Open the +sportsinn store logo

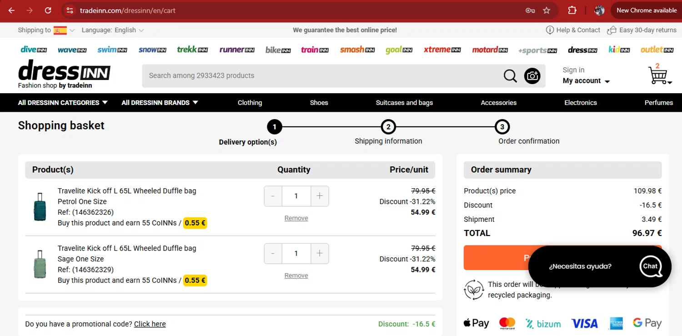pos(537,50)
